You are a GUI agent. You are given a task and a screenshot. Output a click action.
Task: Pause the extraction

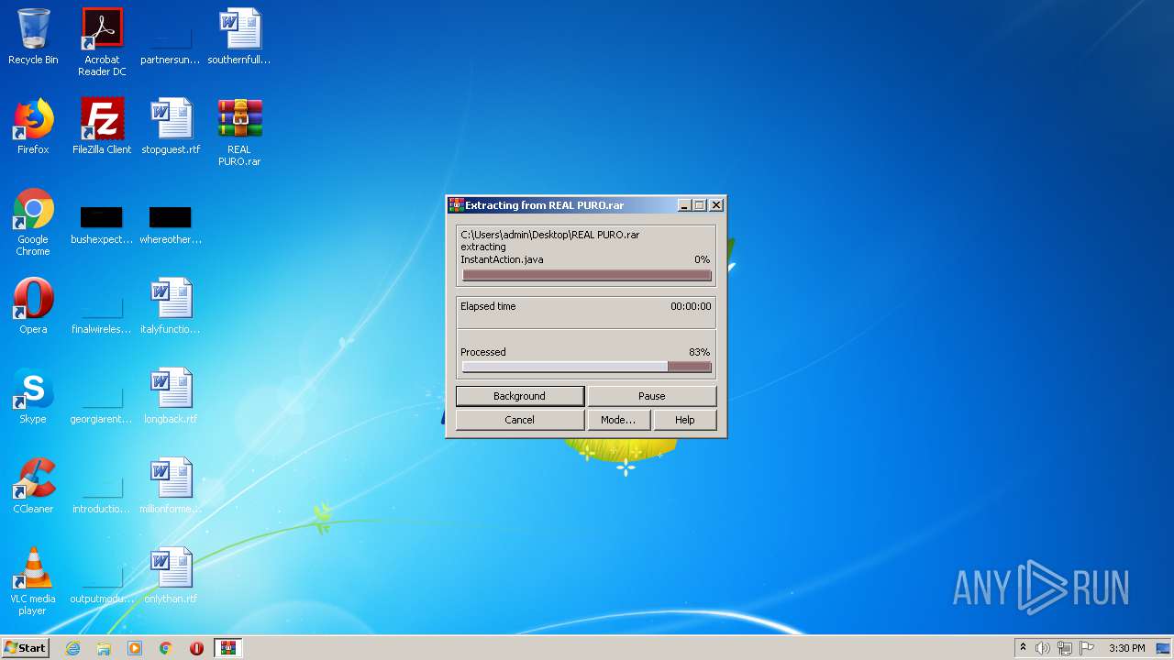(x=651, y=396)
